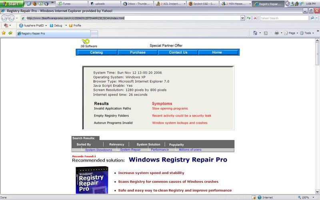Viewport: 320px width, 200px height.
Task: Click 'Window system lockups and crashes' text
Action: (x=180, y=123)
